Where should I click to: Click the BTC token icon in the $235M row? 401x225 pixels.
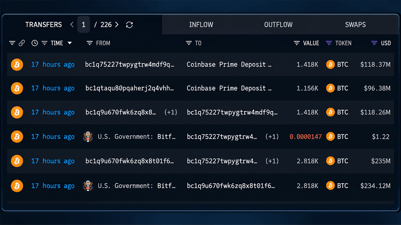(330, 161)
